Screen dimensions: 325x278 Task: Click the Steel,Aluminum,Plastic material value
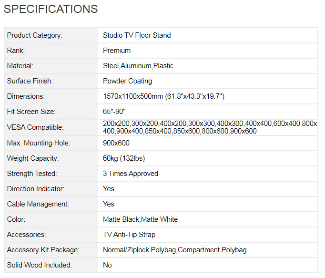coord(138,66)
